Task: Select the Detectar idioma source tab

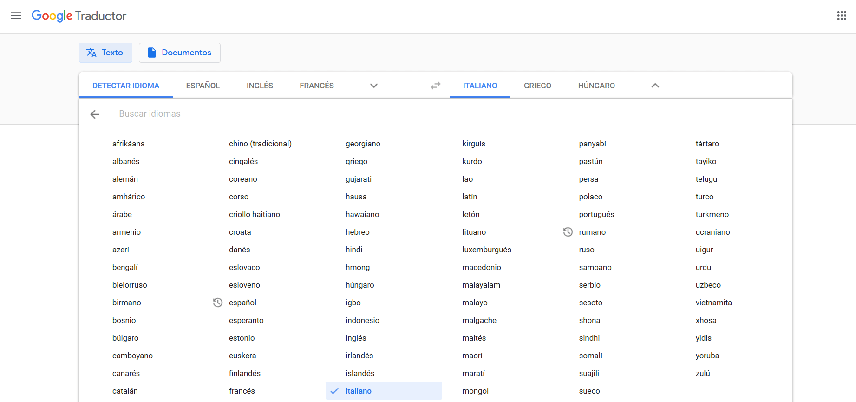Action: [126, 86]
